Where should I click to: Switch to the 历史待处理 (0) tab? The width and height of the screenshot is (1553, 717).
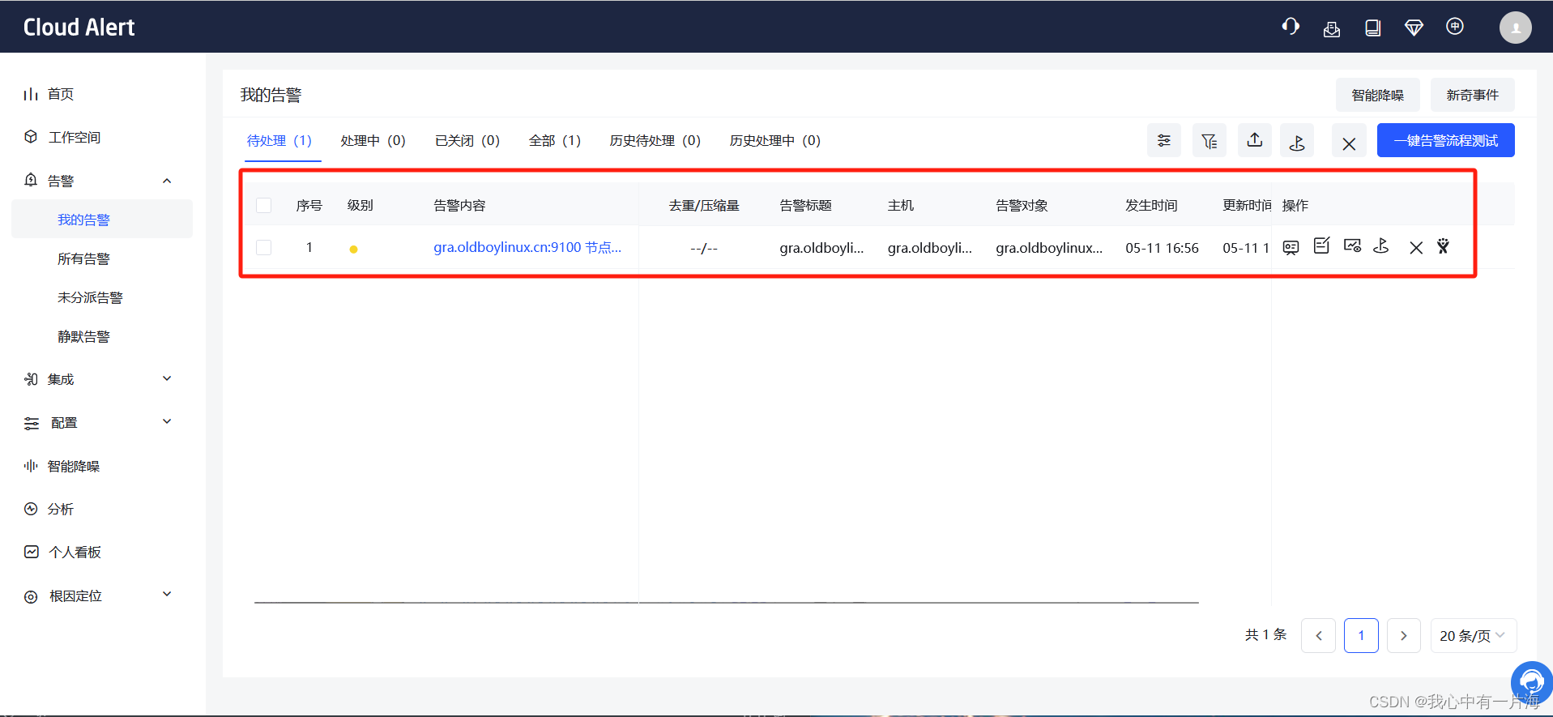(x=655, y=141)
